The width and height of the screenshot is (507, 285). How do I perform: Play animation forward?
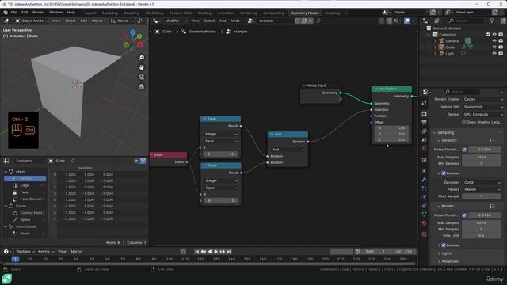point(216,252)
